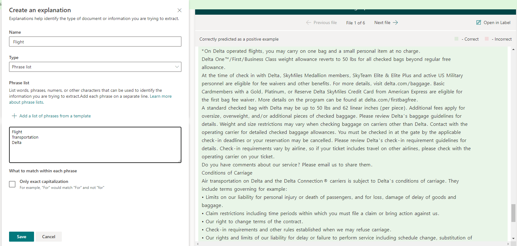The width and height of the screenshot is (517, 246).
Task: Click the vertical scrollbar thumb in document viewer
Action: pos(513,213)
